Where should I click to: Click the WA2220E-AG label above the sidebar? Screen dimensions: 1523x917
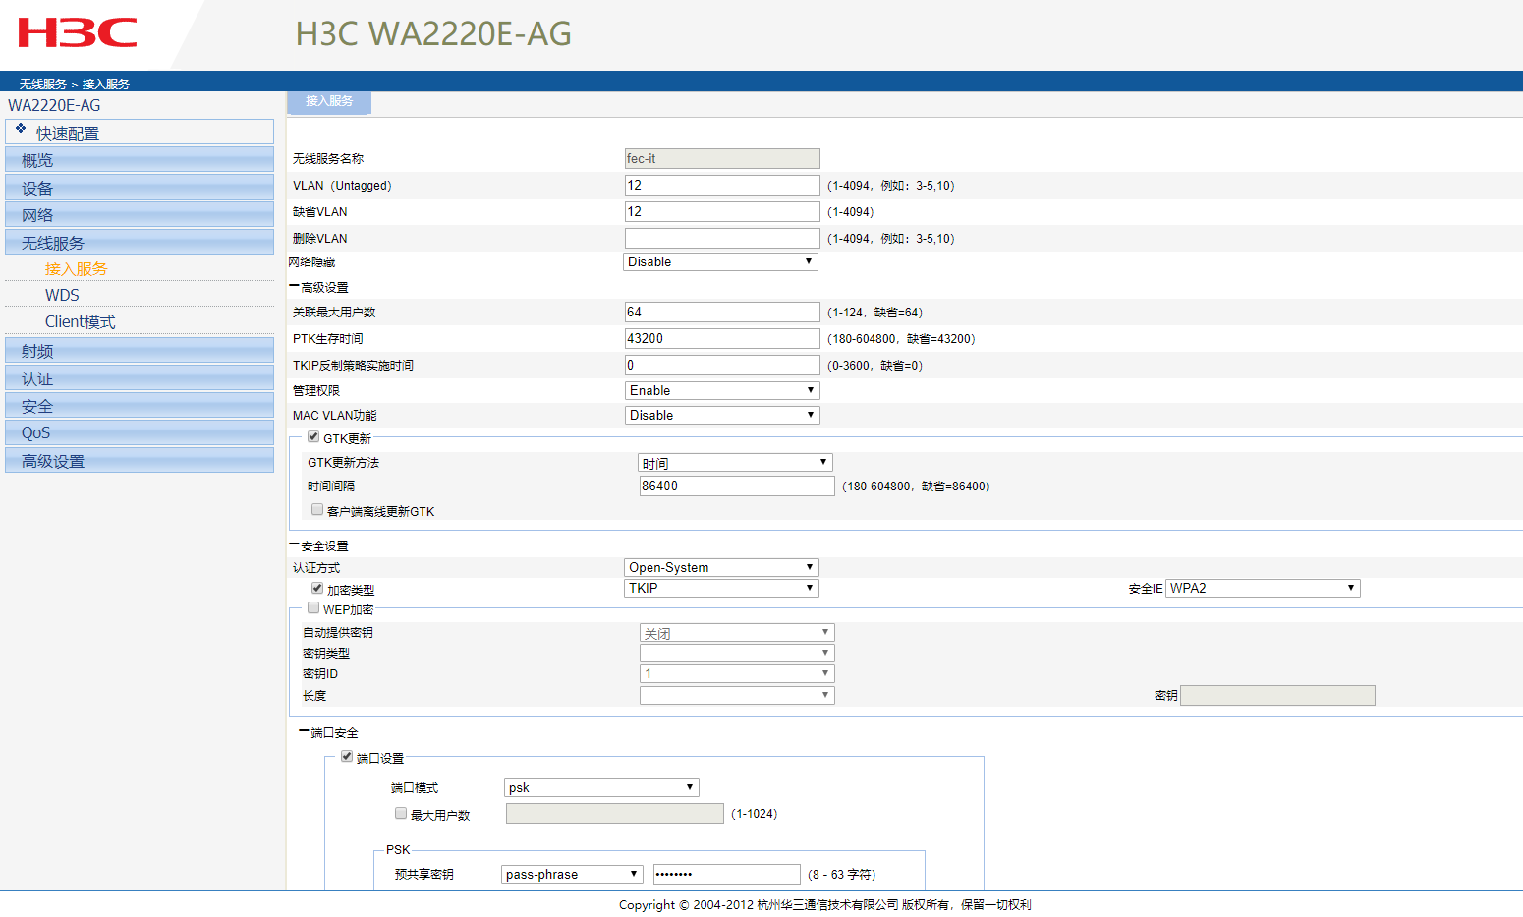[x=54, y=105]
